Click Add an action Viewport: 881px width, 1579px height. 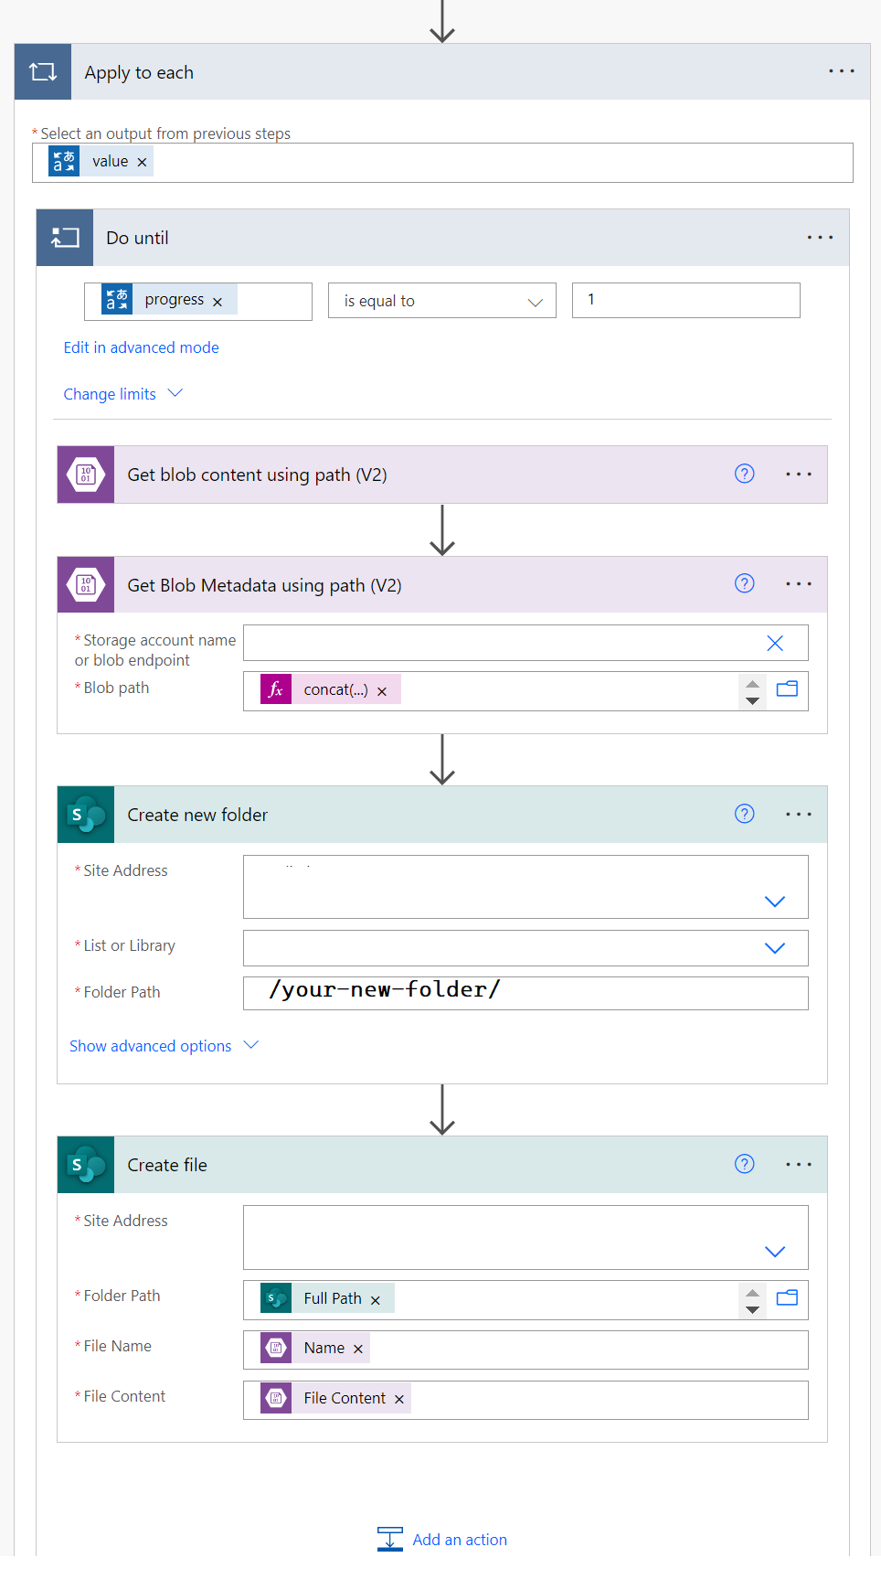[442, 1540]
